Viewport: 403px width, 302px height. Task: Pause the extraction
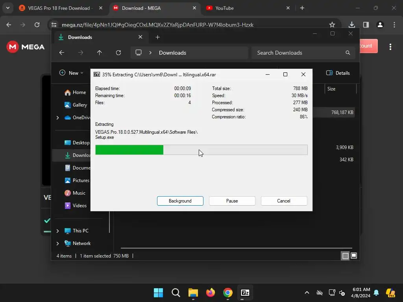[232, 201]
